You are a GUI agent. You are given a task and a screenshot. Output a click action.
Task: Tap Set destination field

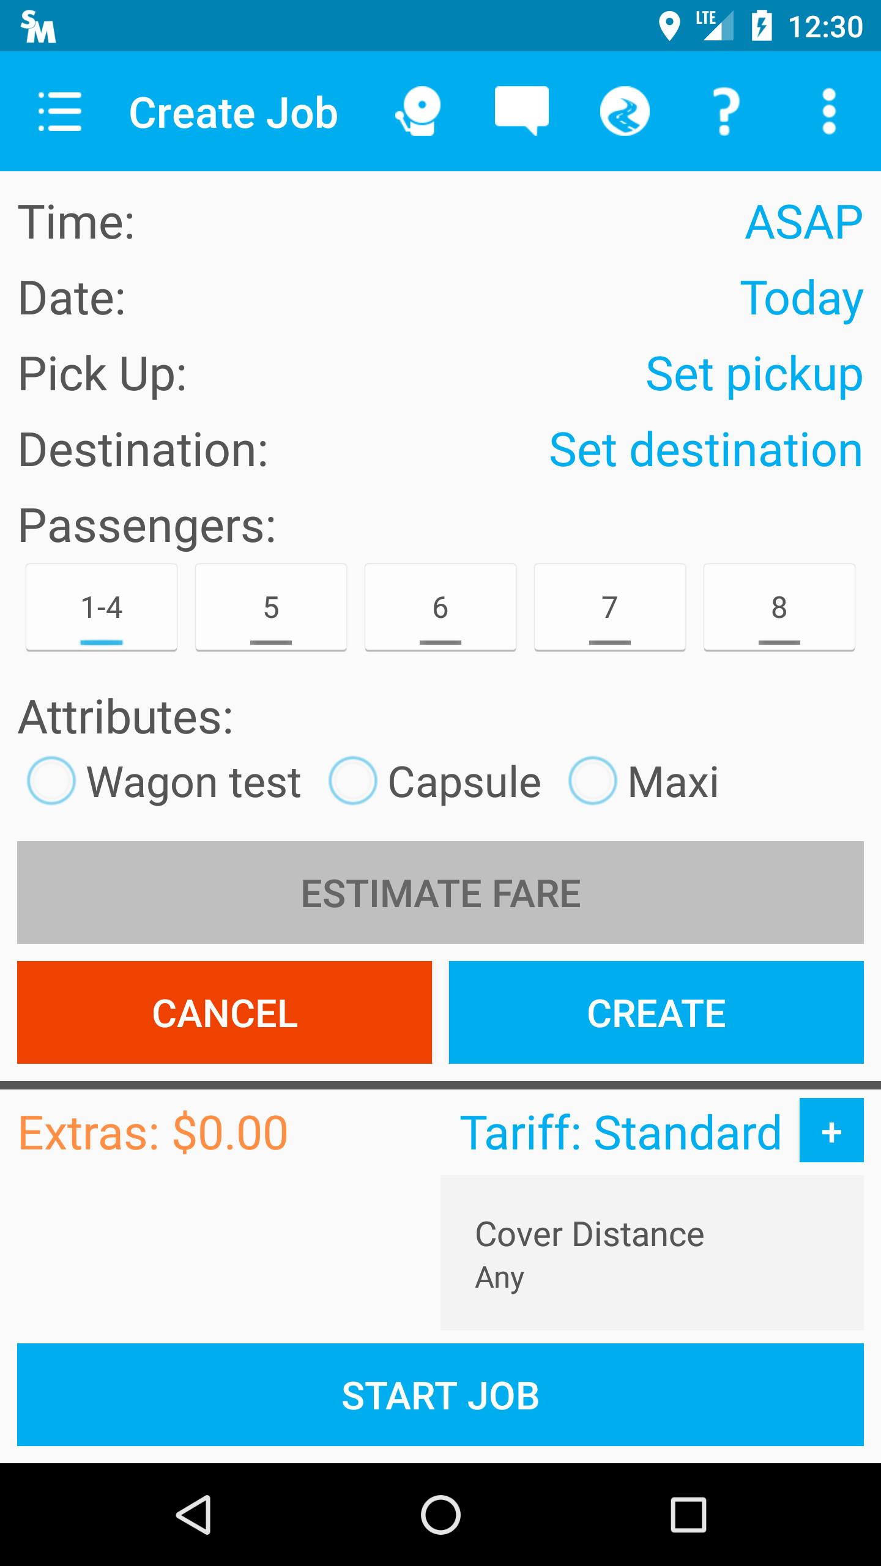pos(706,450)
